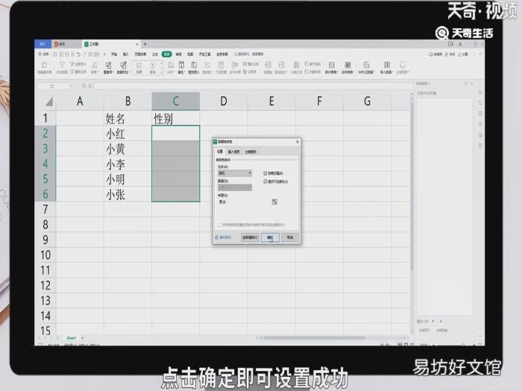Click the 合并计算 icon
This screenshot has height=391, width=522.
point(235,68)
